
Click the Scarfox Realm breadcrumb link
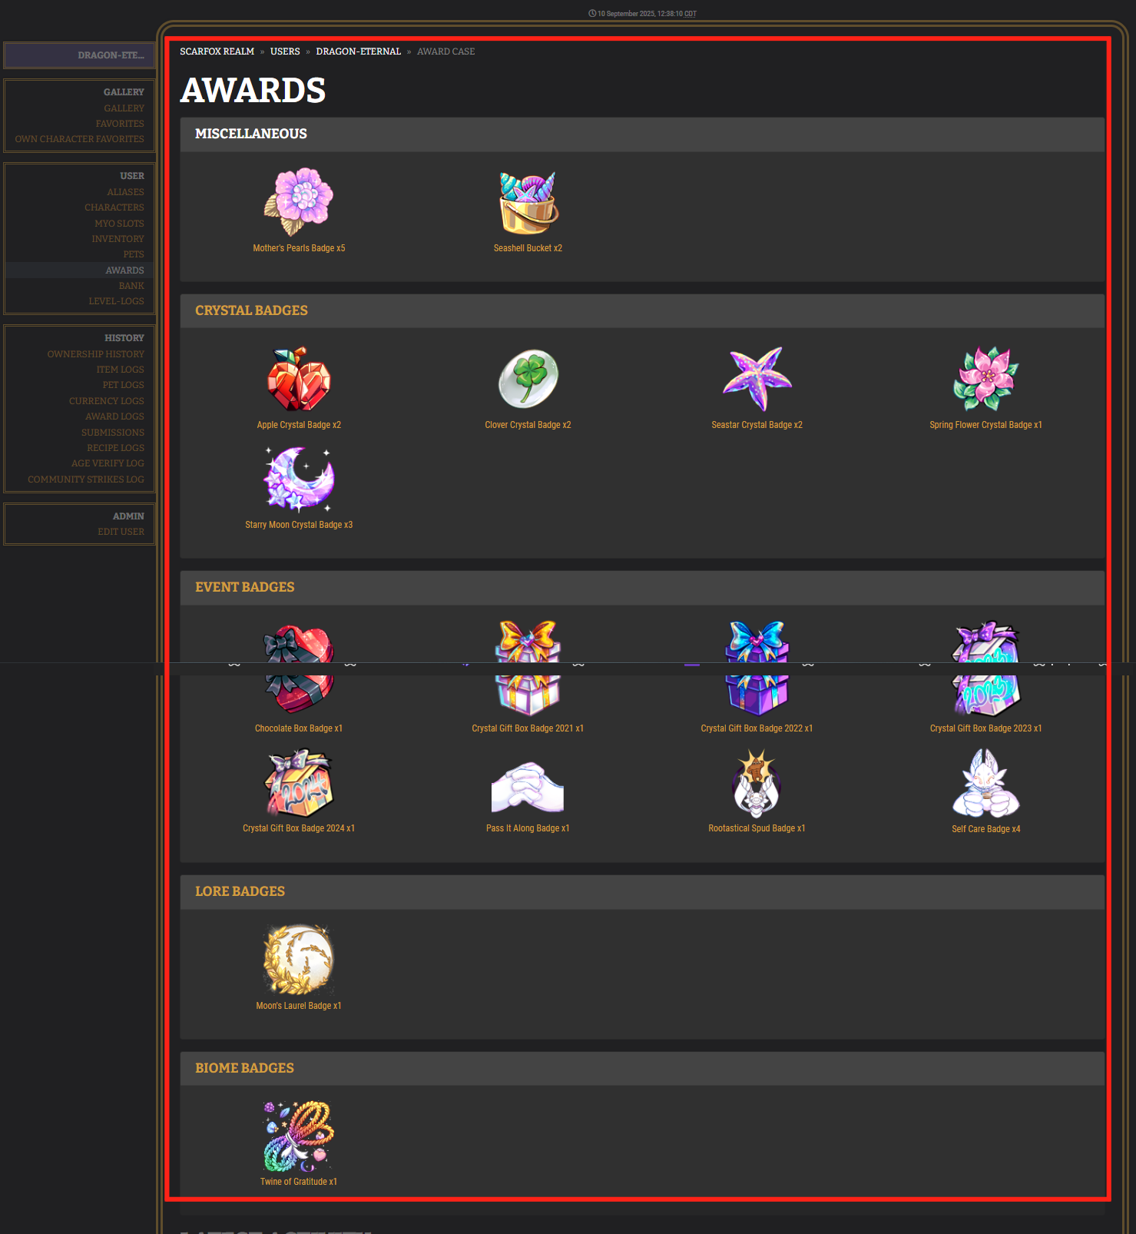217,51
